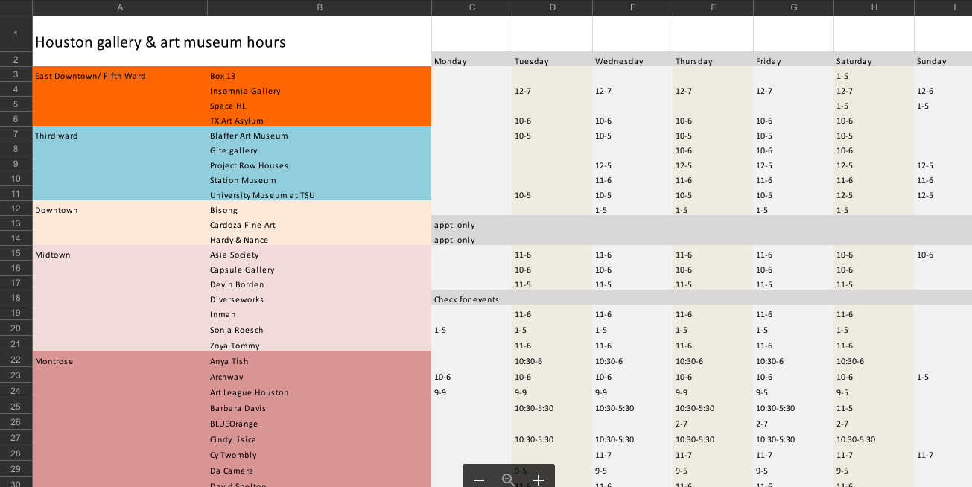The width and height of the screenshot is (972, 487).
Task: Select the 'Cindy Lisica' cell
Action: pos(320,438)
